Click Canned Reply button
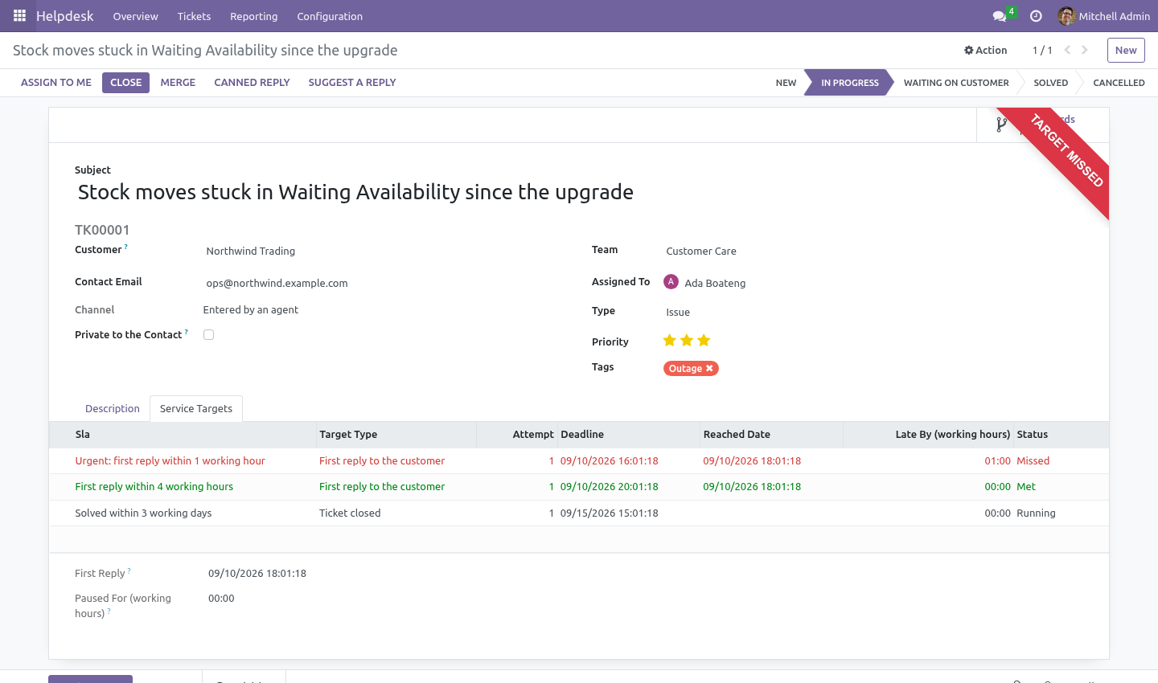The height and width of the screenshot is (683, 1158). coord(252,83)
